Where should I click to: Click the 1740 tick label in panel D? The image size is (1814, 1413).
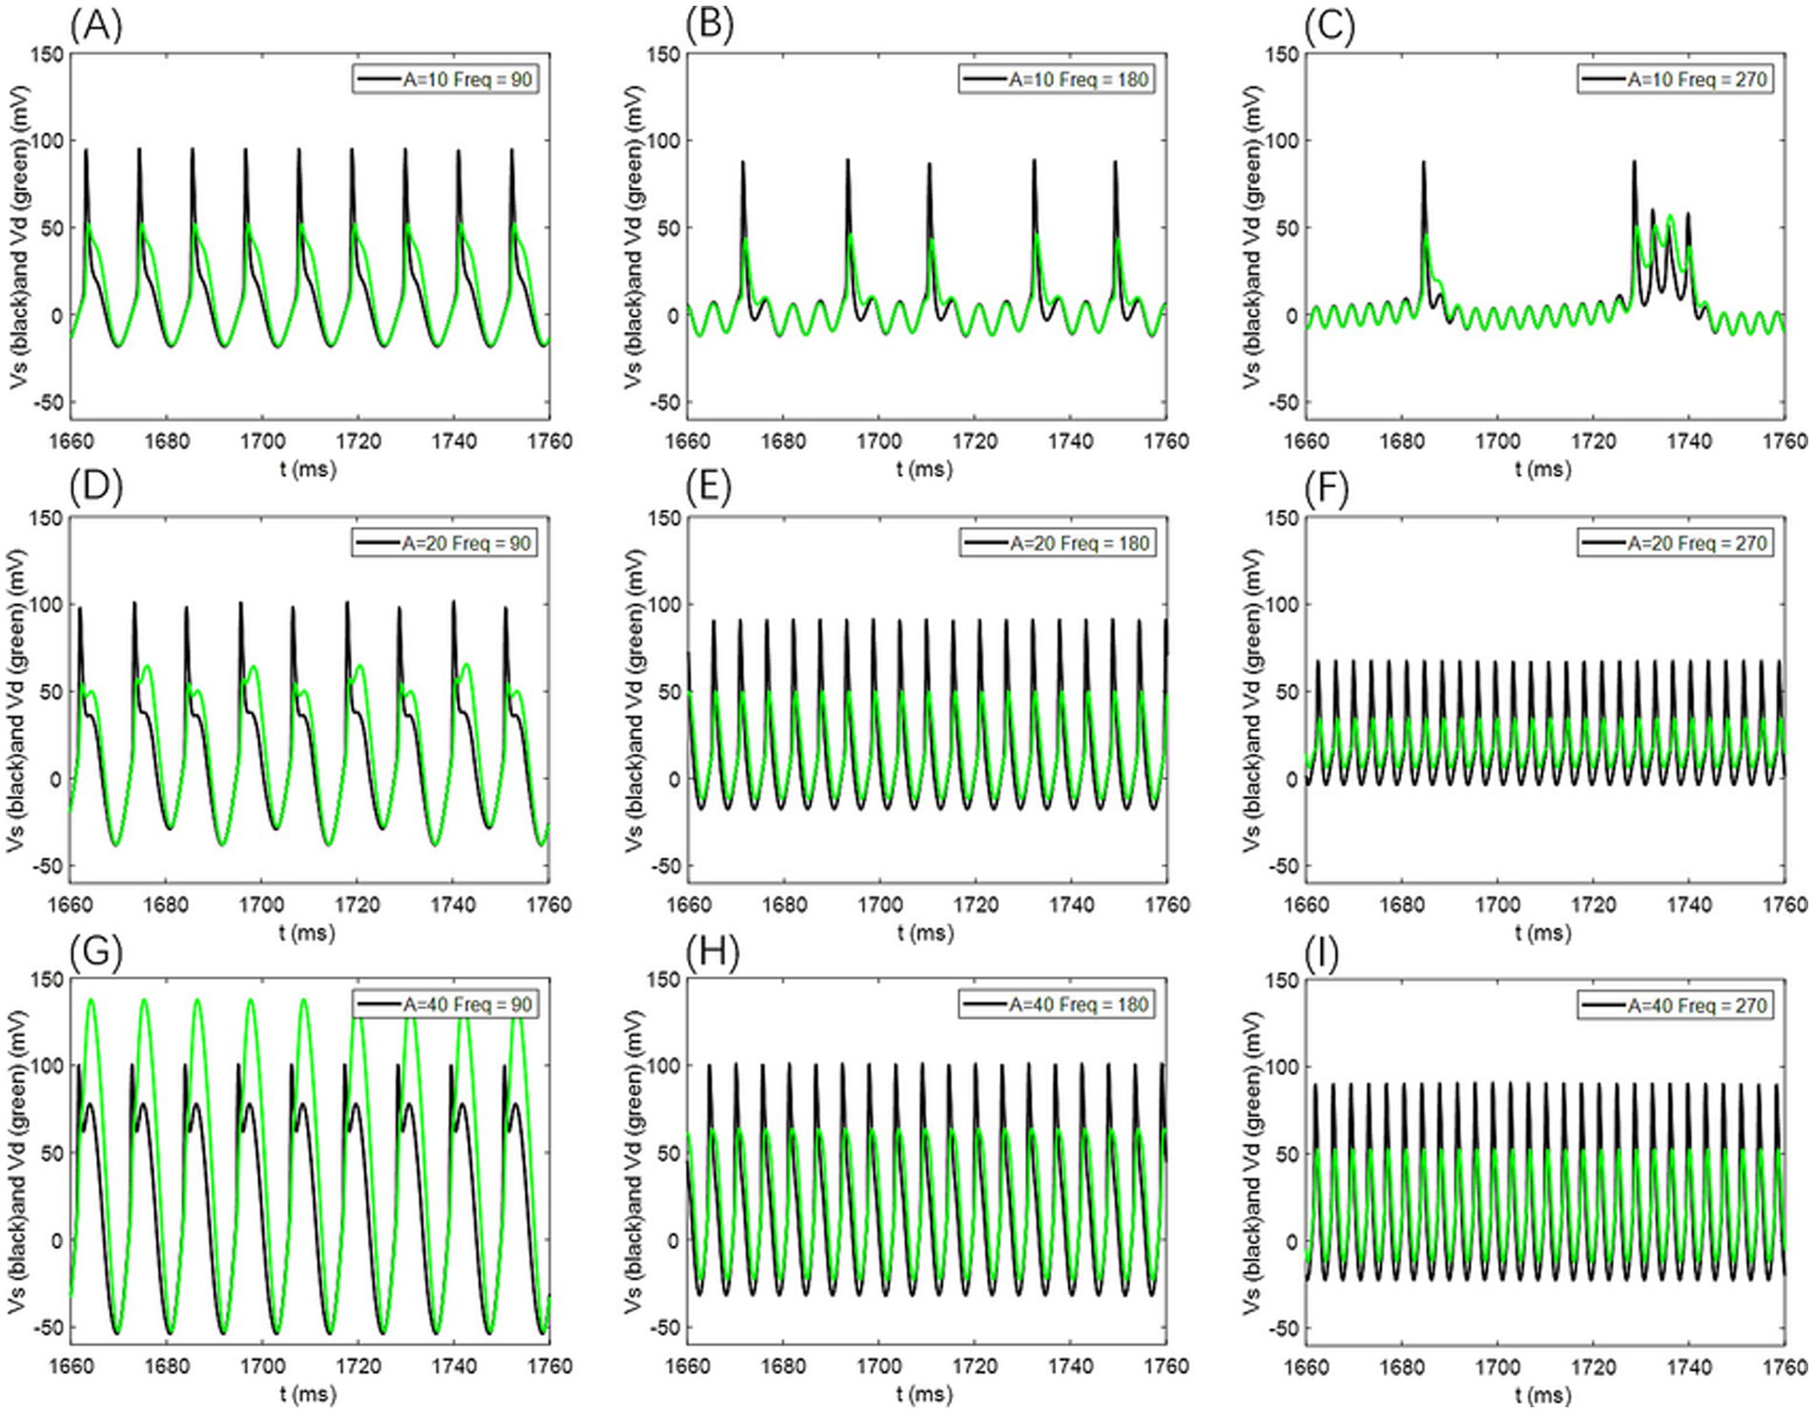tap(453, 904)
